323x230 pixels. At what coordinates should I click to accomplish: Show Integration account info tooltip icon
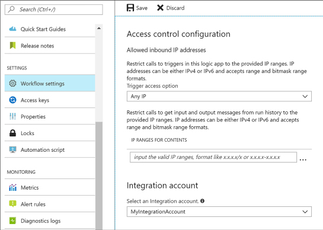202,201
